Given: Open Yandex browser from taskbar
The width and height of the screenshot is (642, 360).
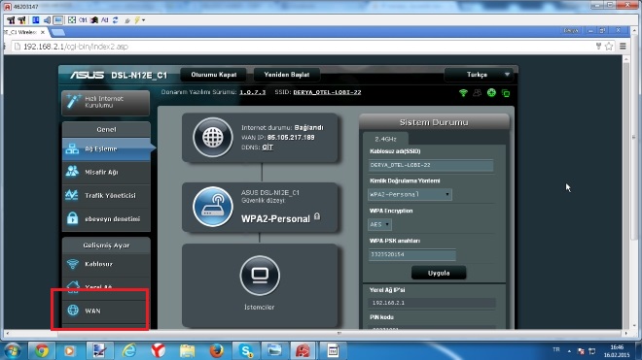Looking at the screenshot, I should 158,350.
